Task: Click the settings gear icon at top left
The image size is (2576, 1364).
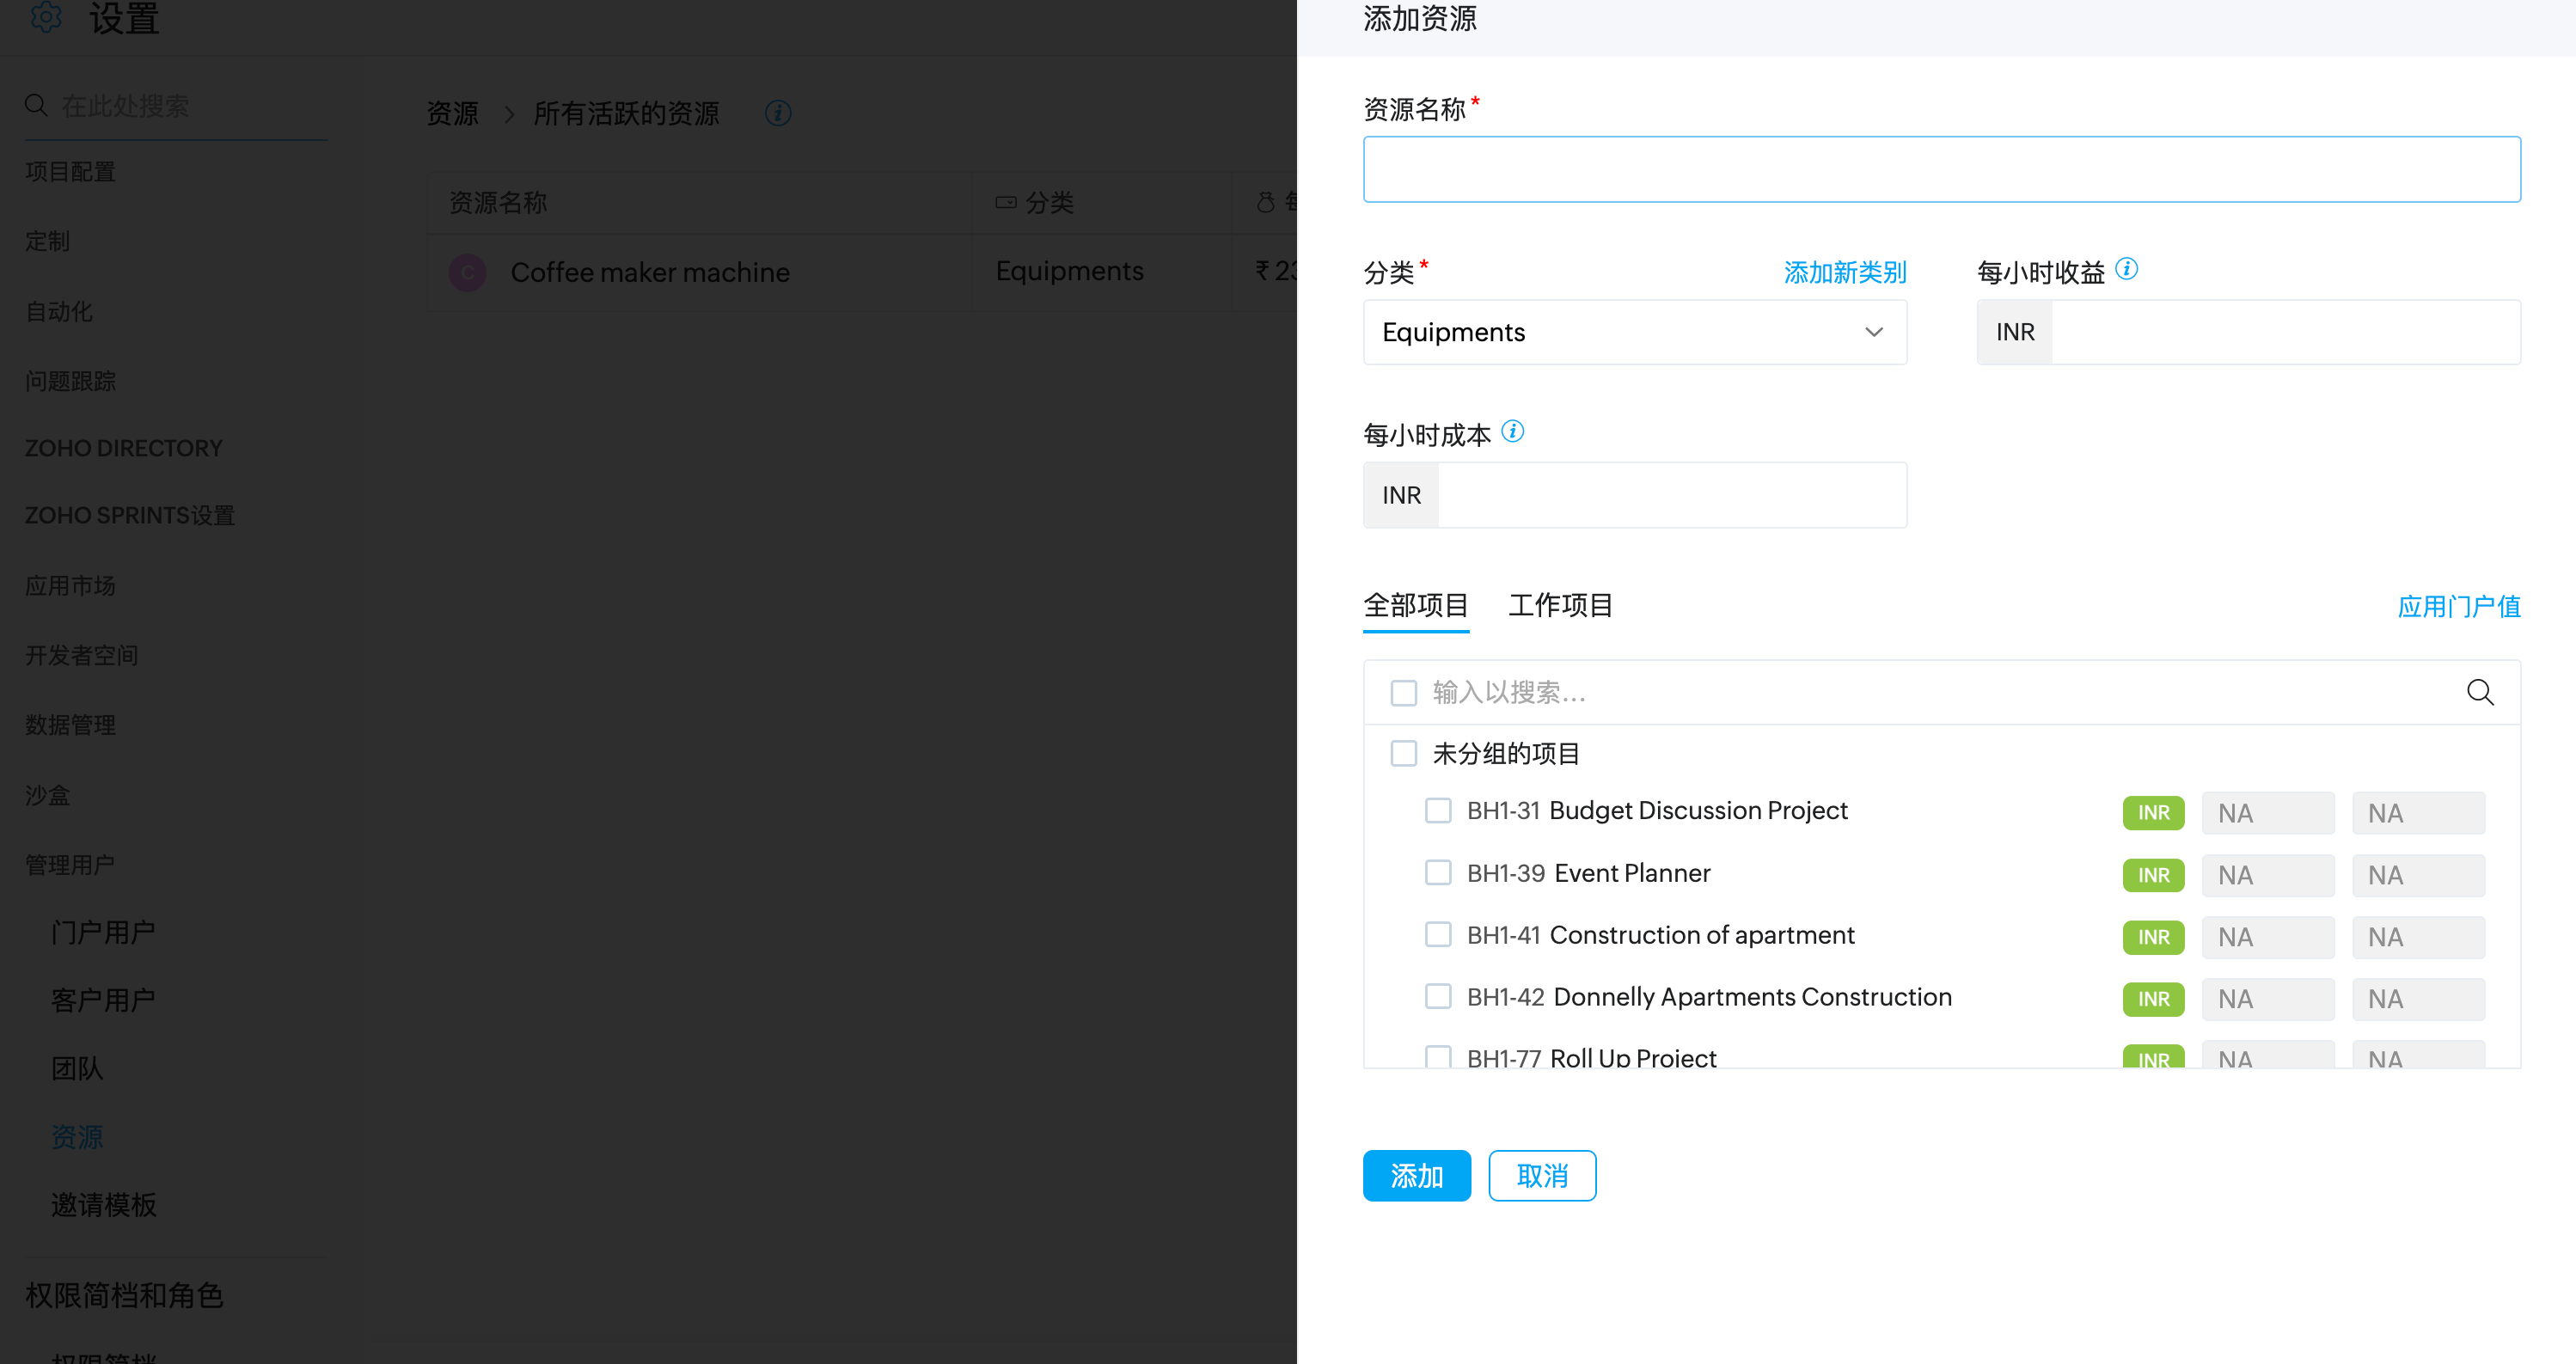Action: click(x=46, y=17)
